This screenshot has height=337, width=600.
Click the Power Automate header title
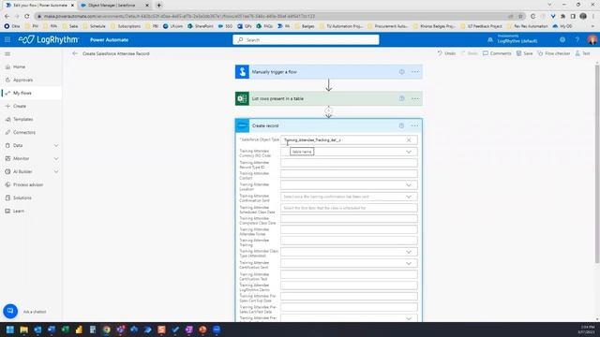coord(109,39)
